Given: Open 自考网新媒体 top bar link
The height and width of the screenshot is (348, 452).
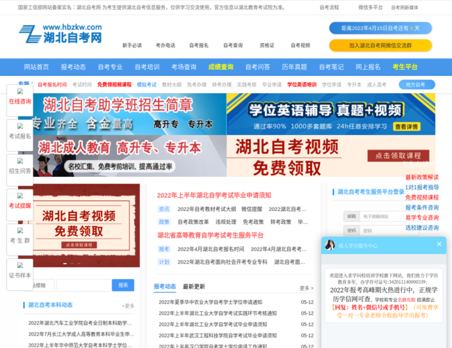Looking at the screenshot, I should (x=405, y=8).
